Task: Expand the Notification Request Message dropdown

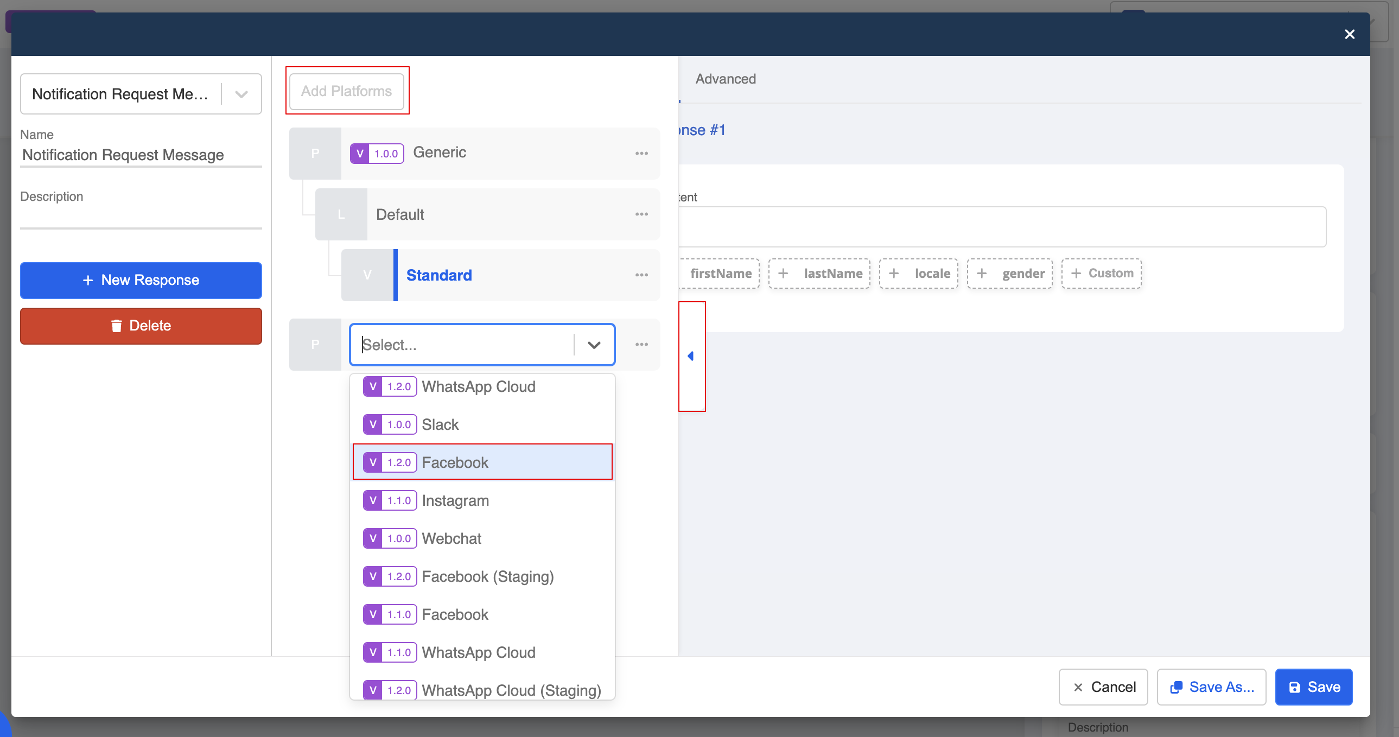Action: [x=241, y=94]
